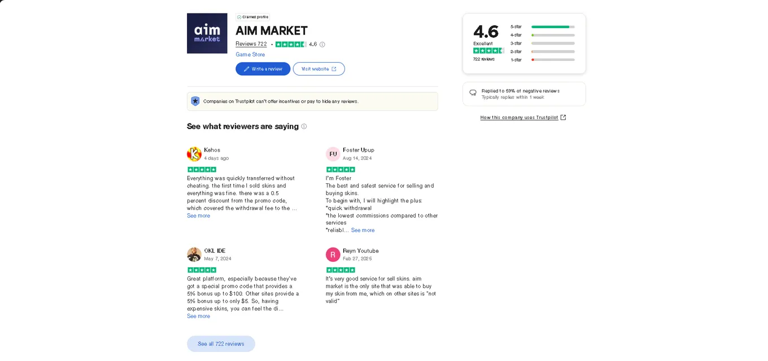Click the '4 days ago' date on Kehos review

[x=216, y=159]
